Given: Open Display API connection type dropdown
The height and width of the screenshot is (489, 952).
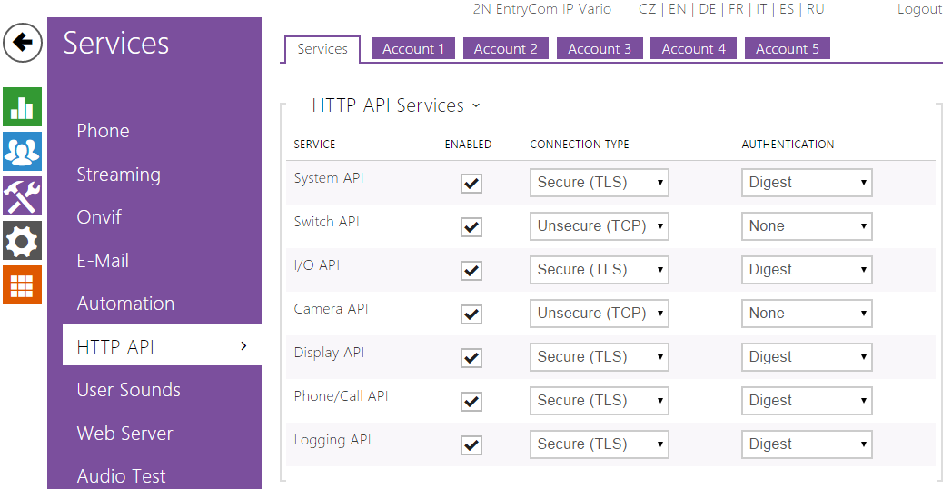Looking at the screenshot, I should (599, 357).
